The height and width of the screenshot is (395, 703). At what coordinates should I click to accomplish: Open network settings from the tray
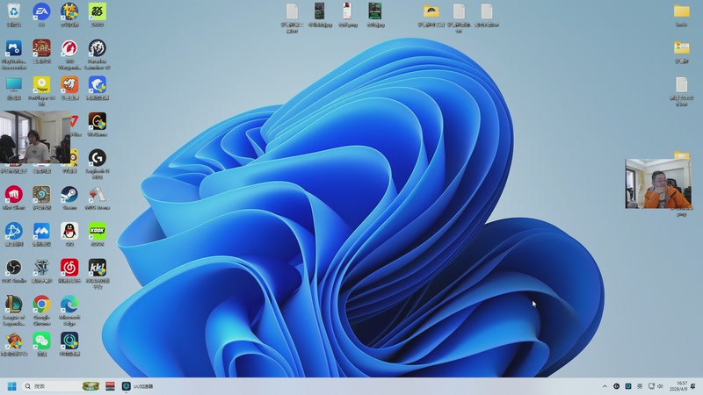[651, 386]
